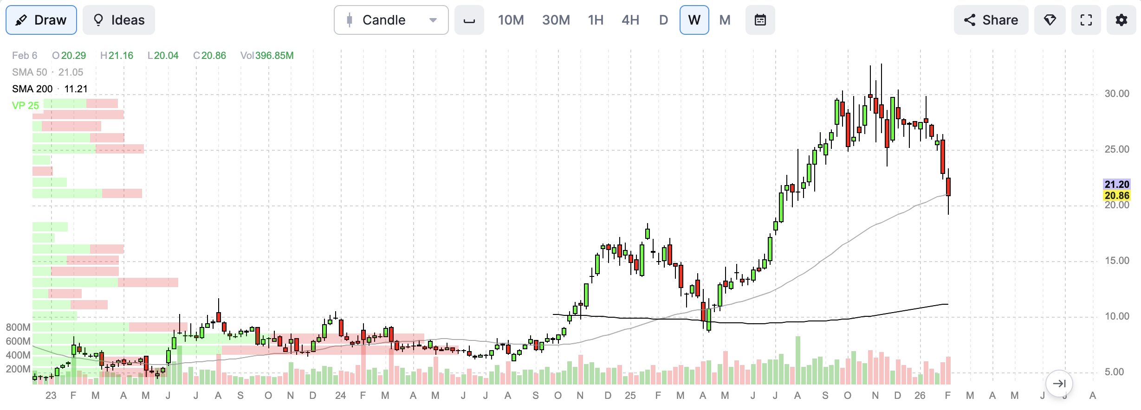Click the 21.20 price tag
The width and height of the screenshot is (1141, 410).
click(x=1117, y=185)
